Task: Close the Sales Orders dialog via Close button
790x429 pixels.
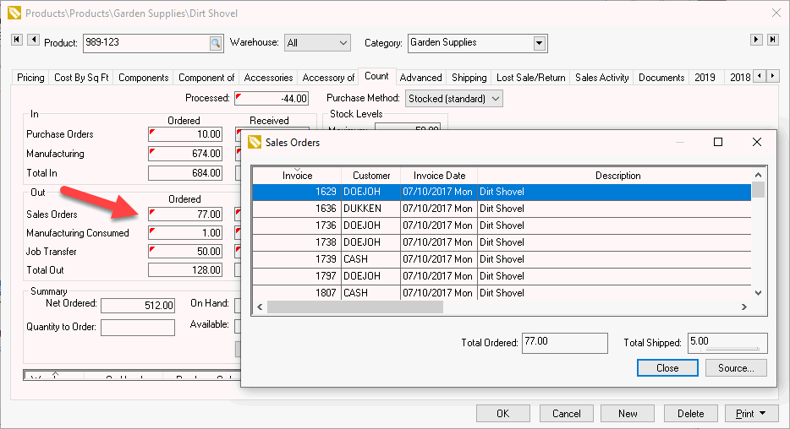Action: [667, 368]
